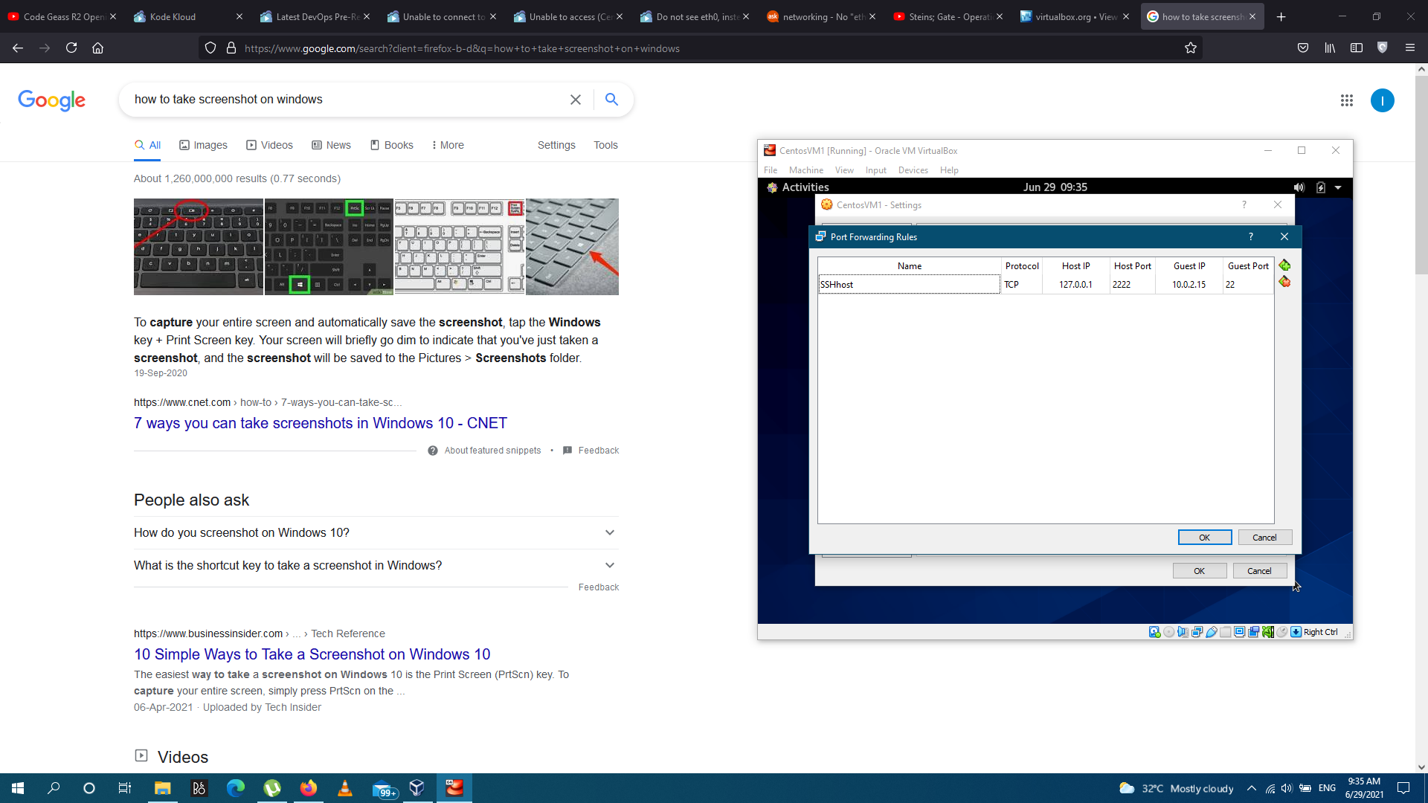Viewport: 1428px width, 803px height.
Task: Open uTorrent from the taskbar
Action: click(x=271, y=788)
